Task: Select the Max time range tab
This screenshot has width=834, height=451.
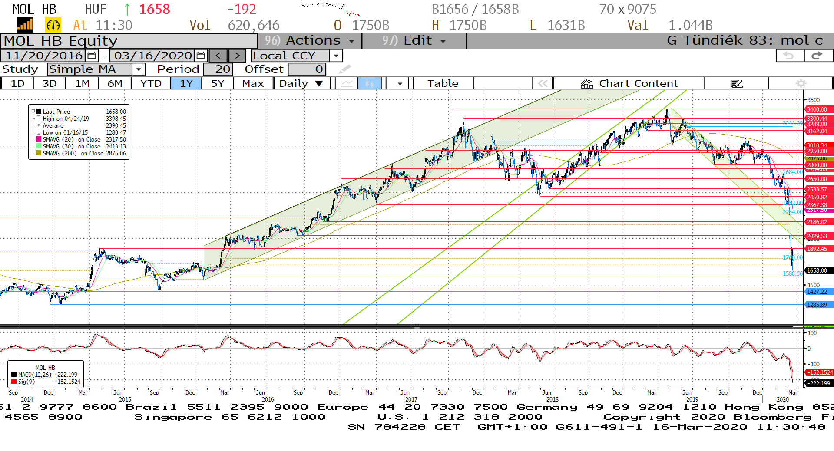Action: (x=253, y=83)
